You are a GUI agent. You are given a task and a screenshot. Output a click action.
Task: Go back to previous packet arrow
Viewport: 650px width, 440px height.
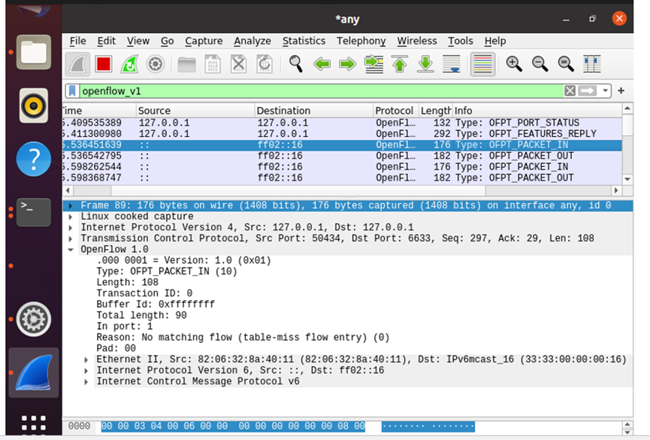(322, 65)
